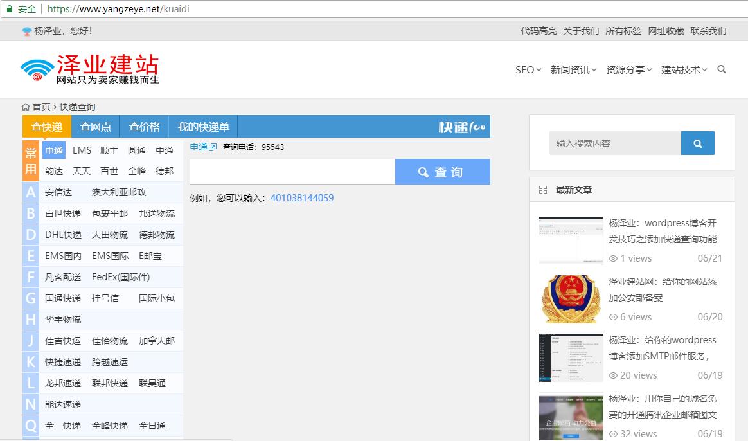The height and width of the screenshot is (441, 748).
Task: Select 韵达 courier
Action: tap(54, 171)
